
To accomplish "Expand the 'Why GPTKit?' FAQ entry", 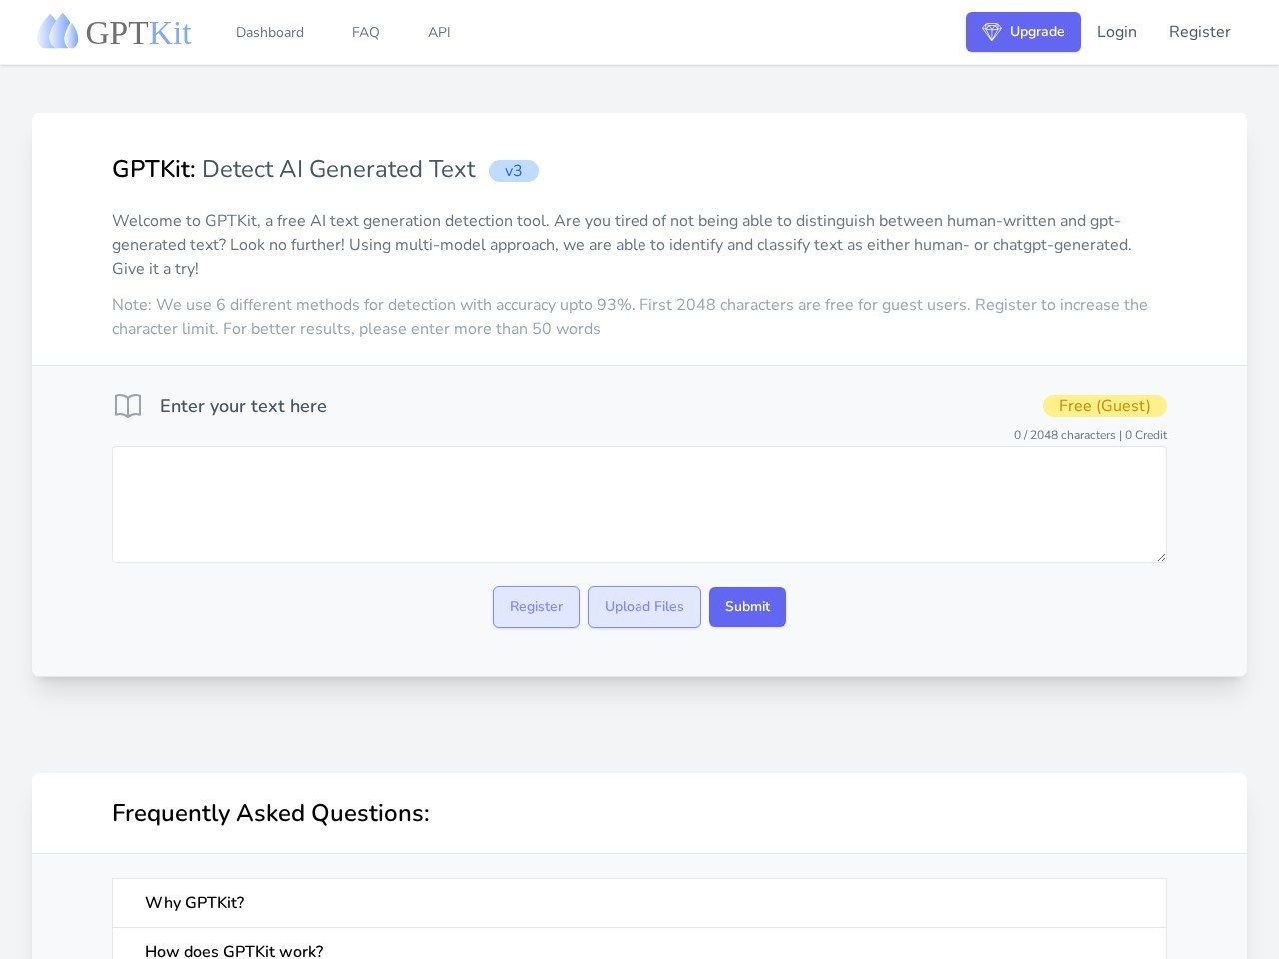I will coord(194,902).
